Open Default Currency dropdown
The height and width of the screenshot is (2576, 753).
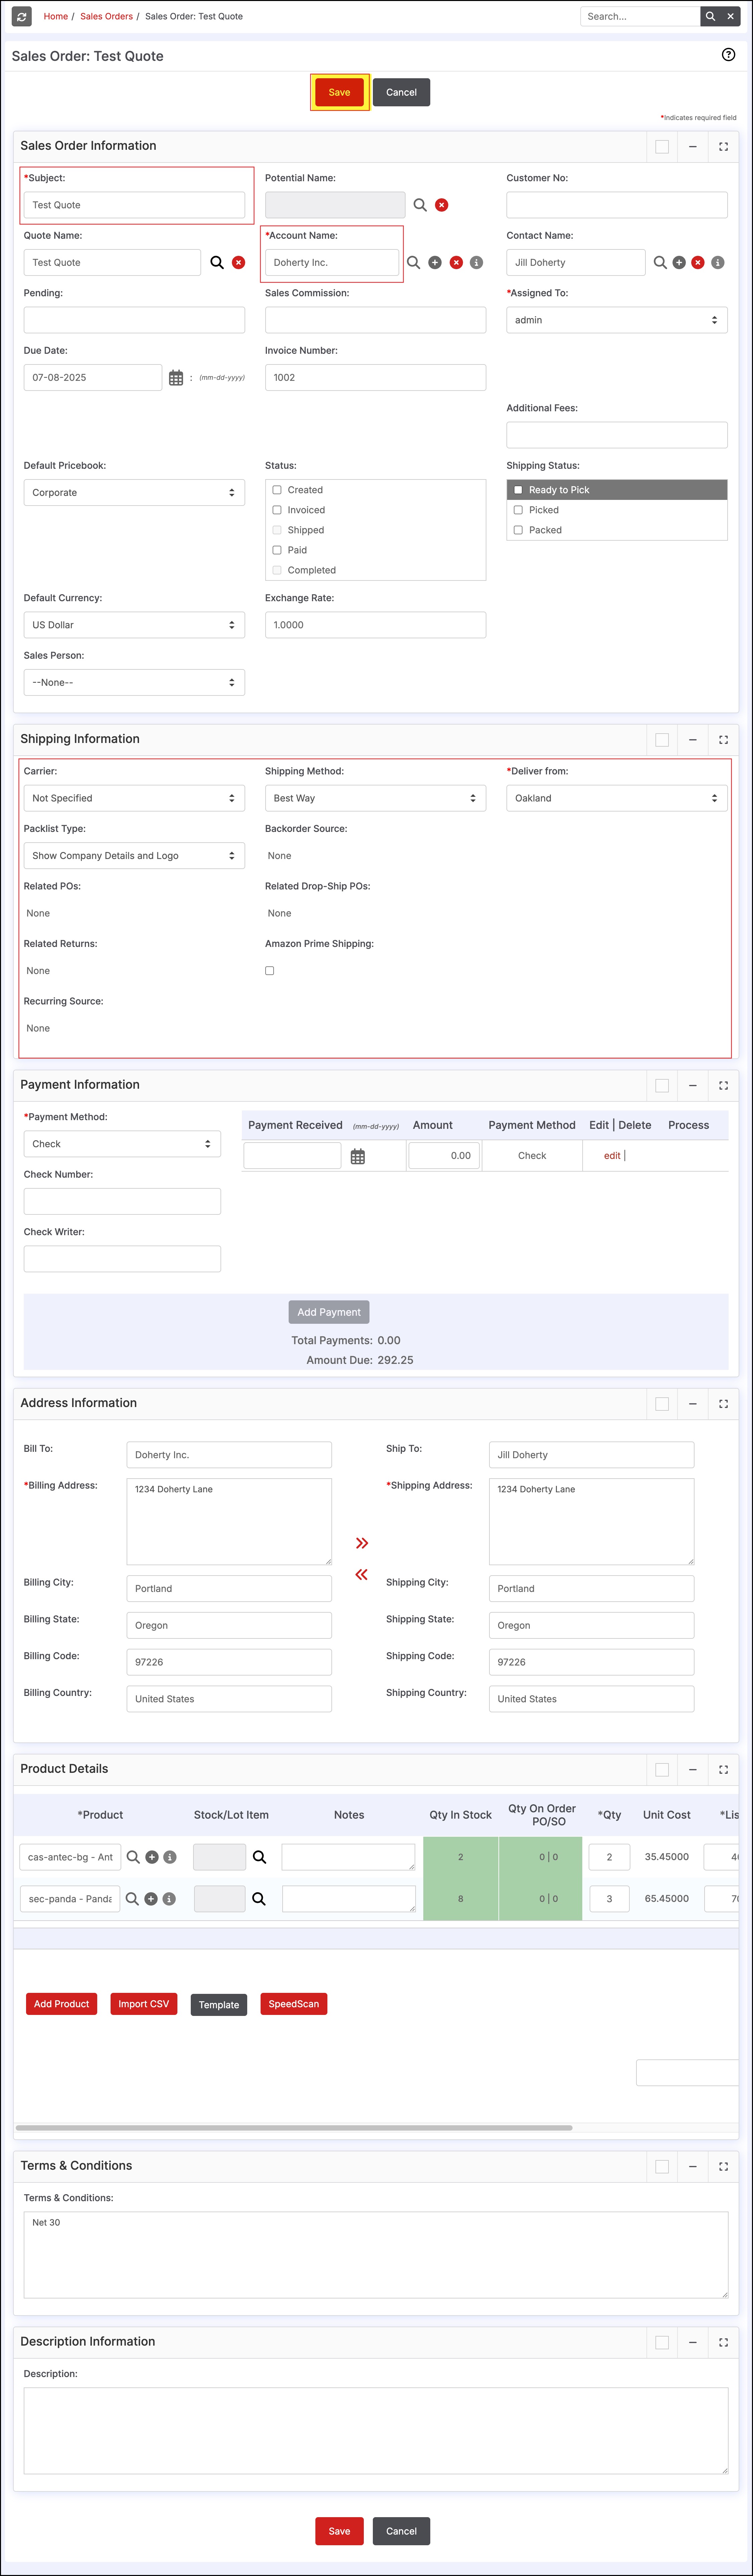coord(134,625)
